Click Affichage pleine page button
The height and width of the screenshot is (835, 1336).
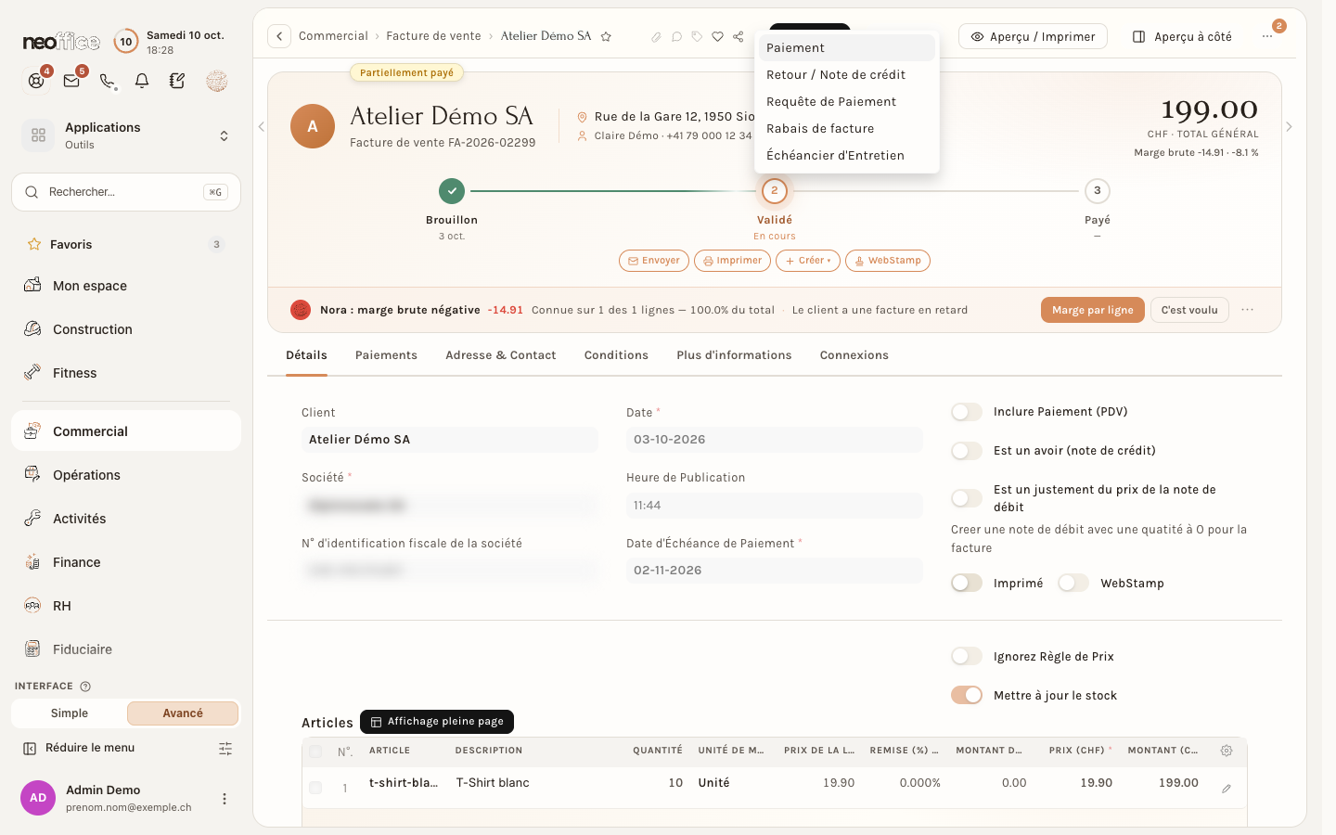pos(437,721)
